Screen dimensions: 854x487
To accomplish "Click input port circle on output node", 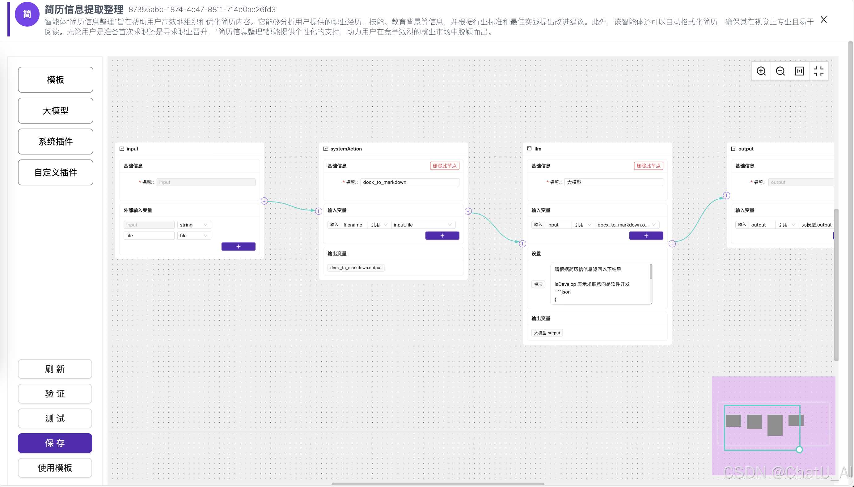I will point(726,195).
